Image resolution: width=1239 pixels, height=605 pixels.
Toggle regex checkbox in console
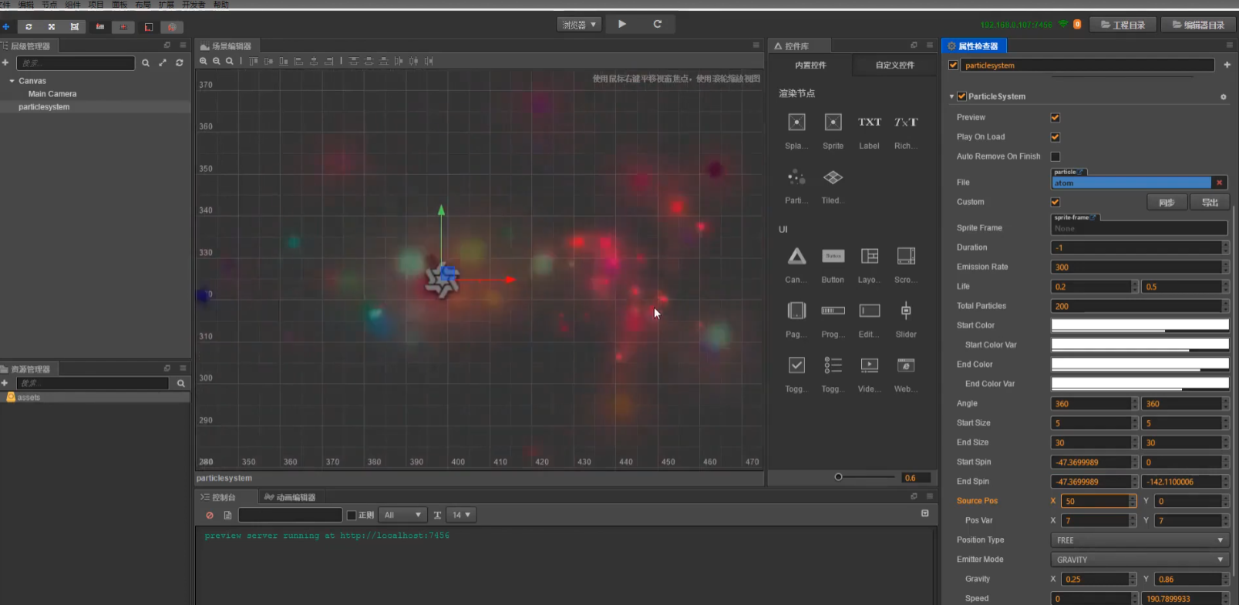(x=352, y=515)
